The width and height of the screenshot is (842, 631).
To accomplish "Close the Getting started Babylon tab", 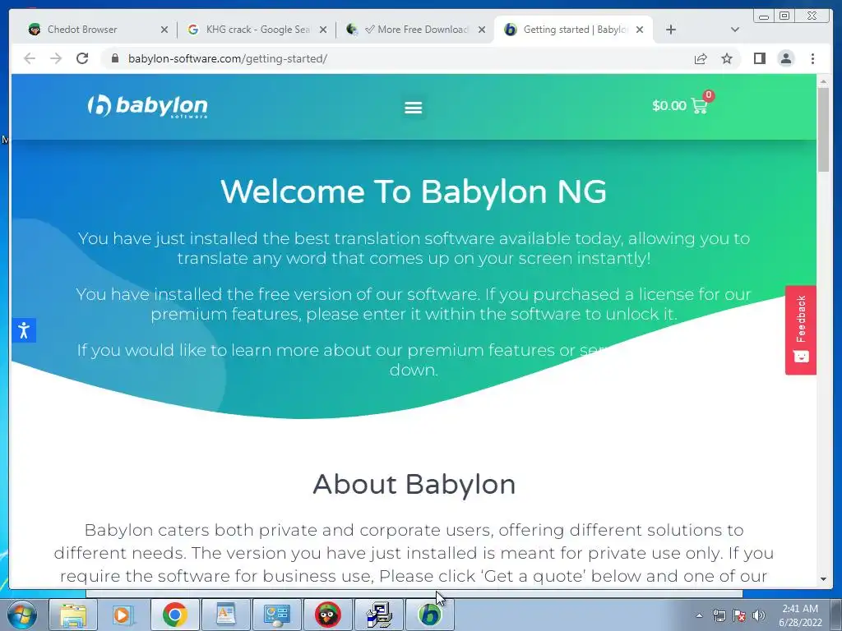I will (640, 30).
